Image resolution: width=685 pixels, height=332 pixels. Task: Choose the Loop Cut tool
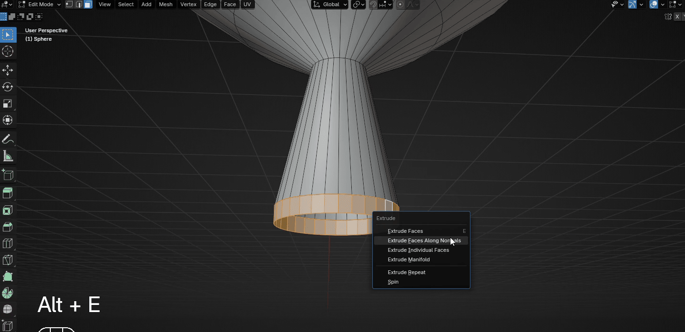[x=8, y=243]
